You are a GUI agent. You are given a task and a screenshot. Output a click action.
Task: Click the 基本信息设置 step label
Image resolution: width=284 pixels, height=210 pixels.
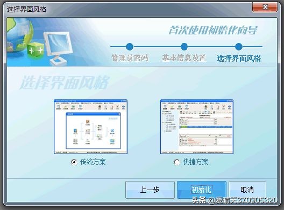pos(183,58)
